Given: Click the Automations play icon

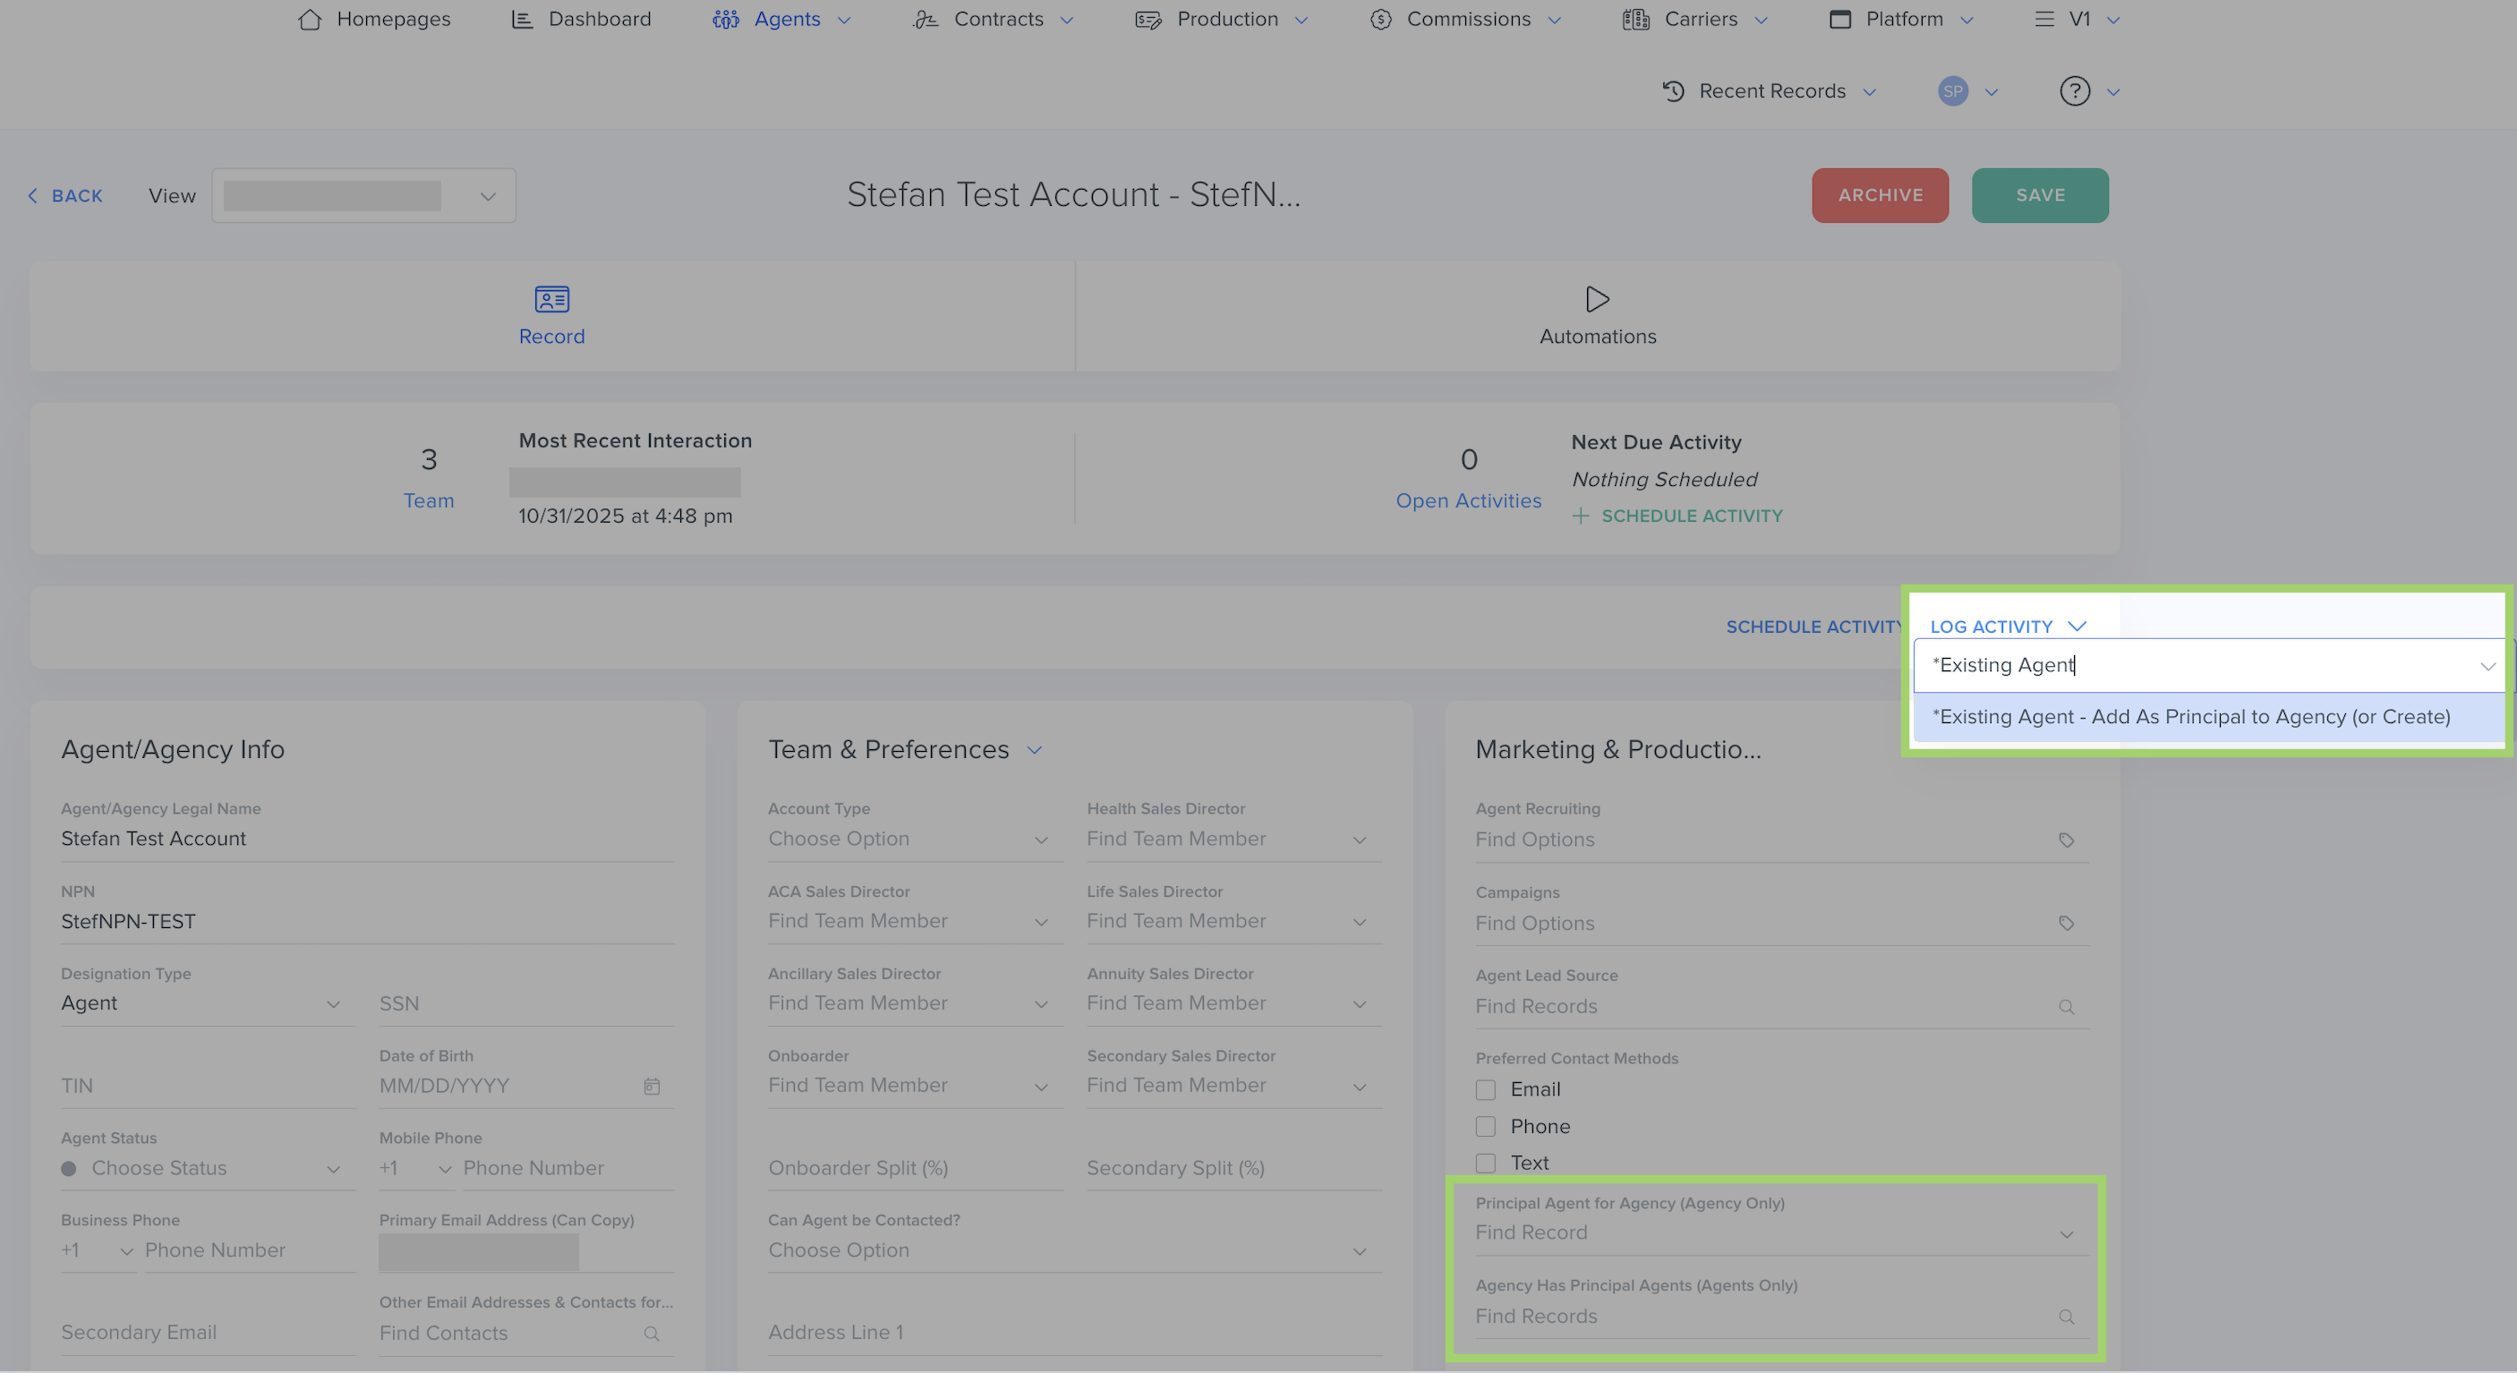Looking at the screenshot, I should click(1598, 299).
